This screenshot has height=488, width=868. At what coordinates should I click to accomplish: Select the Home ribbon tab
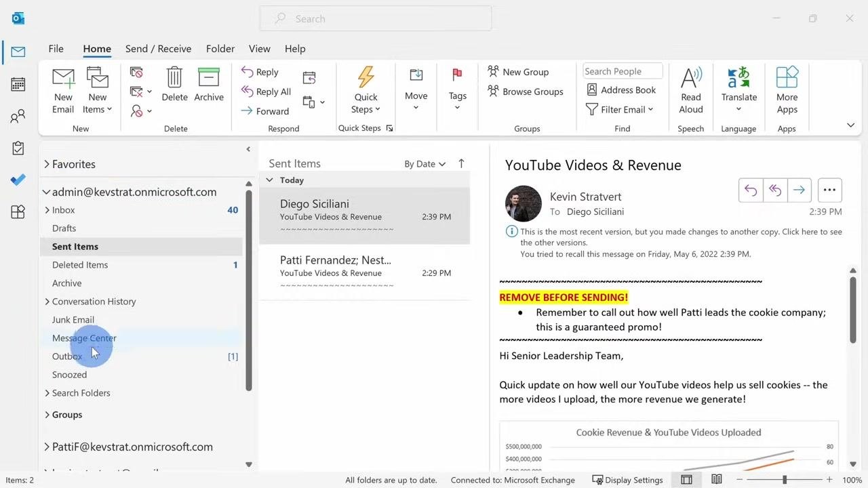pos(97,49)
